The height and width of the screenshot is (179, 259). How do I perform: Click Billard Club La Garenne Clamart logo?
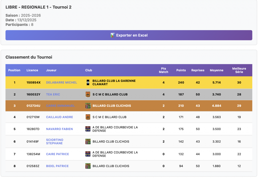click(x=88, y=82)
